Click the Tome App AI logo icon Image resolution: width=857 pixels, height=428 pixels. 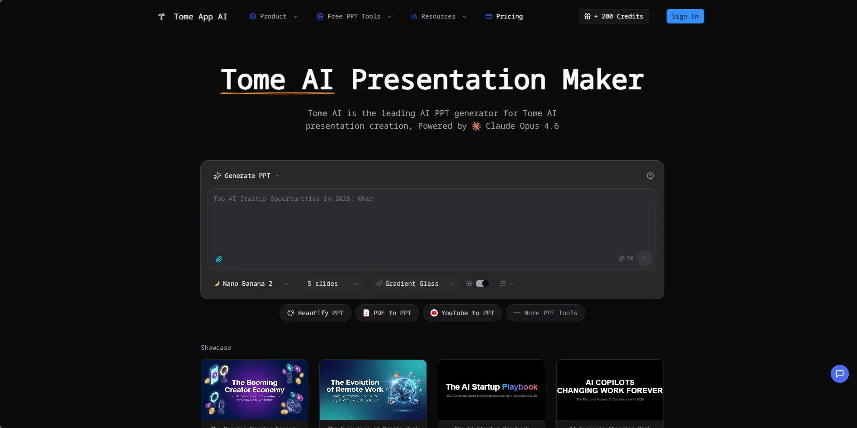click(x=161, y=17)
